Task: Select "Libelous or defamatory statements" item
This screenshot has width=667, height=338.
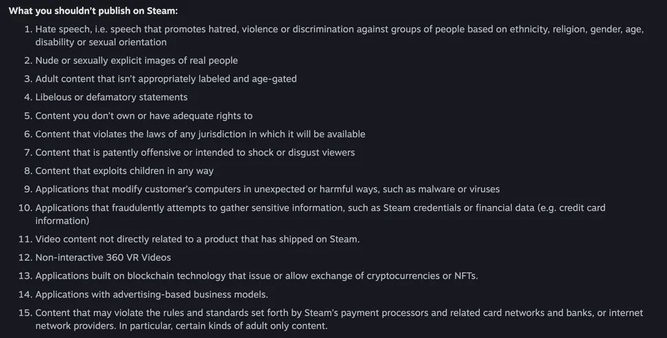Action: click(111, 98)
